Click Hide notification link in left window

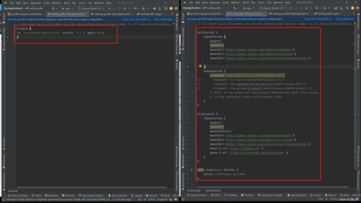point(163,19)
